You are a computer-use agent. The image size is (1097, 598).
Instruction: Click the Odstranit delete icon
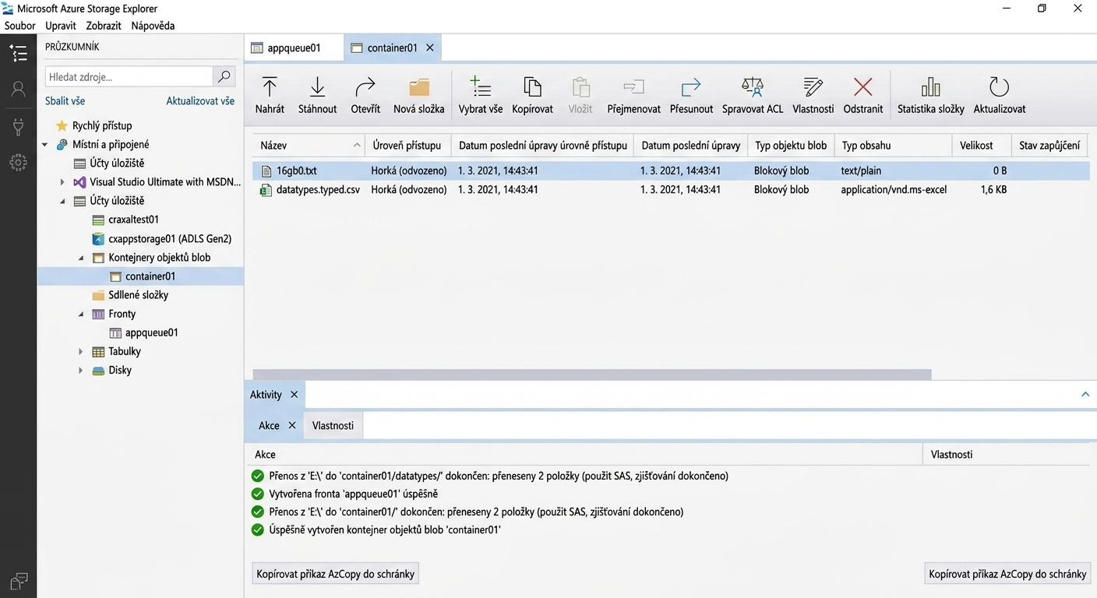coord(863,86)
